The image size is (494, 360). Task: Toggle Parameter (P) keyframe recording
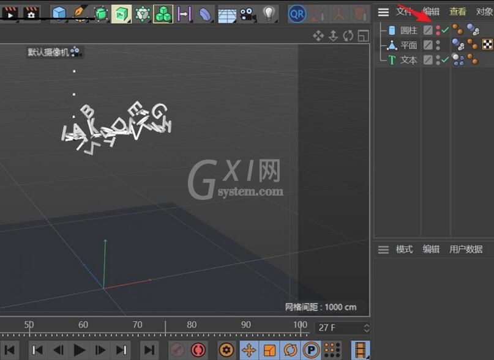point(311,350)
